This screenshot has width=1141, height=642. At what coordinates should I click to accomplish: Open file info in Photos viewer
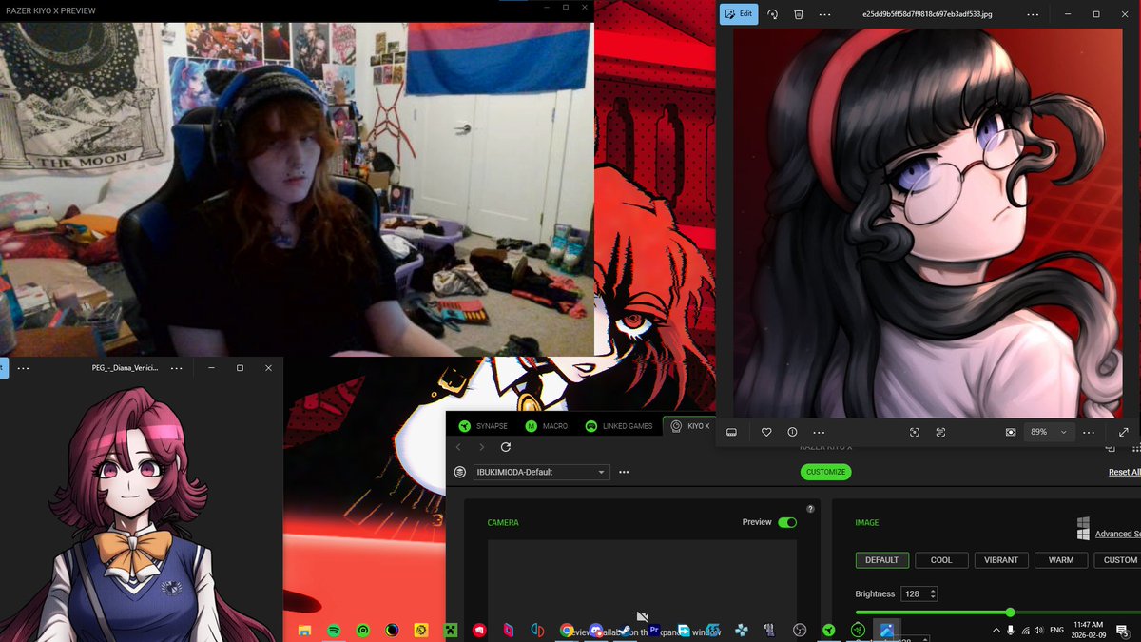coord(792,432)
